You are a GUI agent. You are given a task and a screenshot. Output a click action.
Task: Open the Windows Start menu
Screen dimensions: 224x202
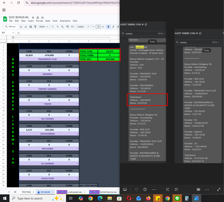pyautogui.click(x=4, y=198)
